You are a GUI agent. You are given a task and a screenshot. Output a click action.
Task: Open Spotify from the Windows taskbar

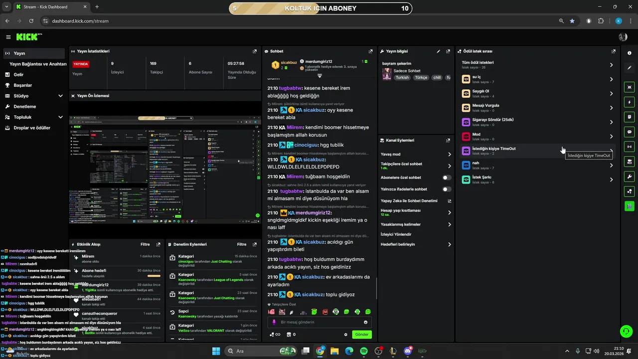pyautogui.click(x=364, y=351)
